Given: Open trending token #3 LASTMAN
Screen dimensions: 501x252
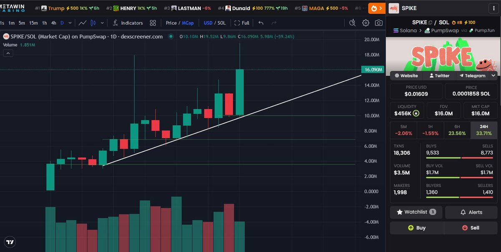Looking at the screenshot, I should point(187,8).
